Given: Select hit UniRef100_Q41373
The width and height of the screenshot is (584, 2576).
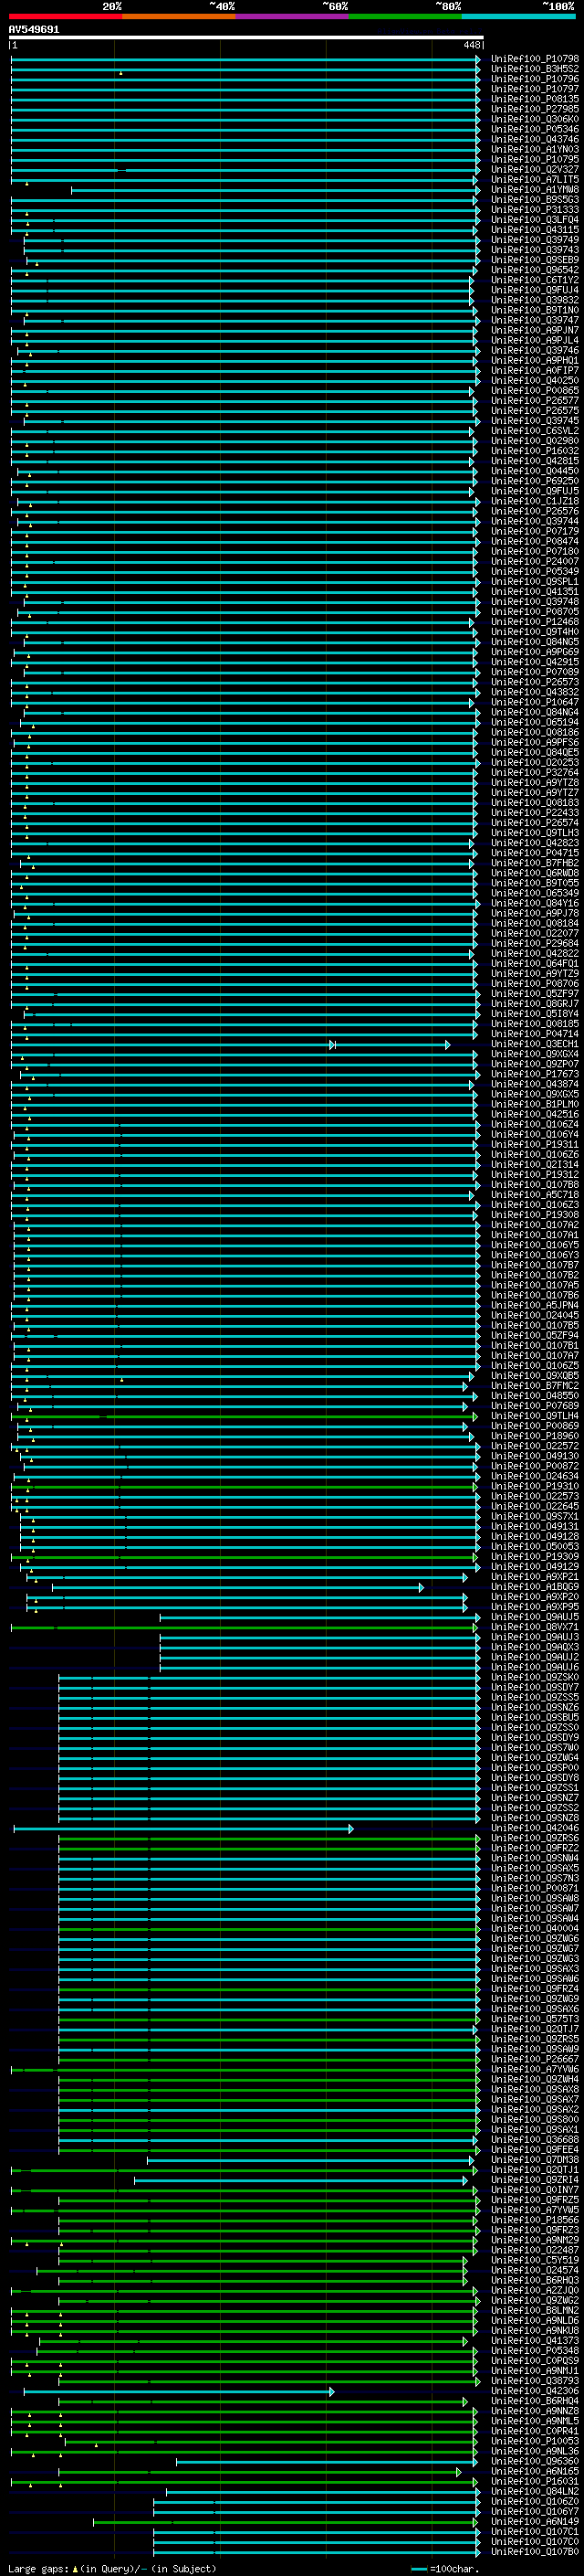Looking at the screenshot, I should pyautogui.click(x=535, y=2340).
